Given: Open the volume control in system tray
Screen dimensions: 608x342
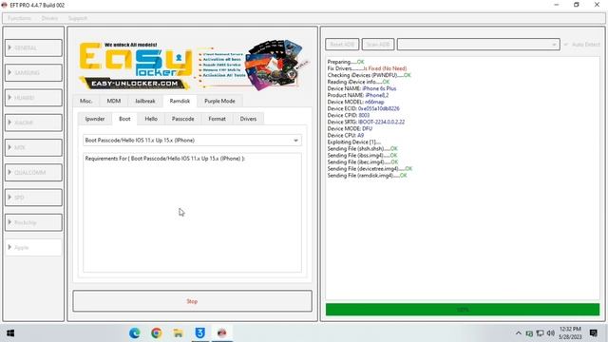Looking at the screenshot, I should coord(551,333).
